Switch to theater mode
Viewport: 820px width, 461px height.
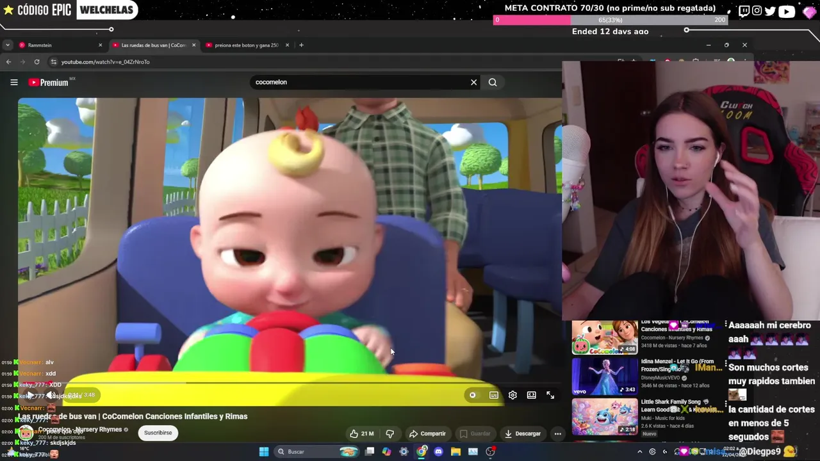[x=531, y=395]
